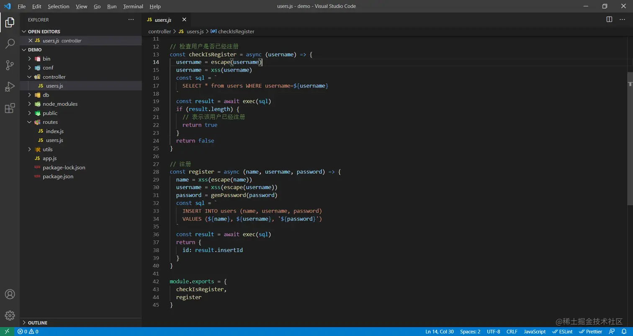
Task: Open the Terminal menu
Action: pyautogui.click(x=133, y=6)
